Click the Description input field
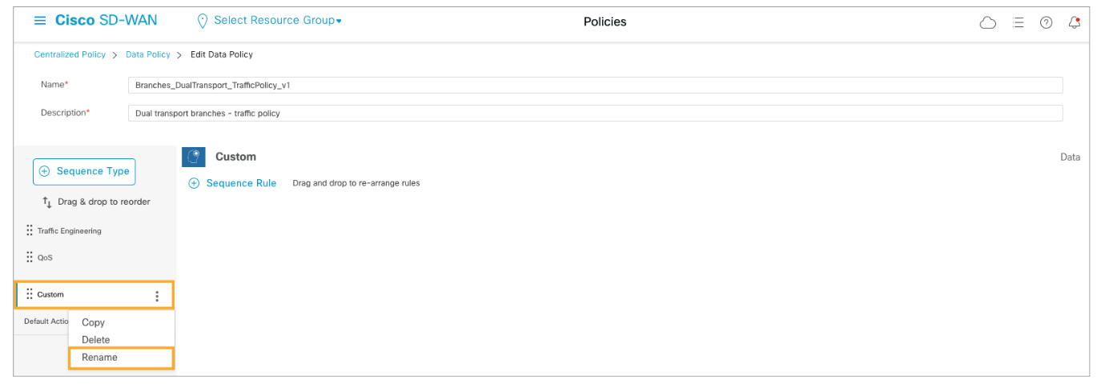 [x=595, y=113]
